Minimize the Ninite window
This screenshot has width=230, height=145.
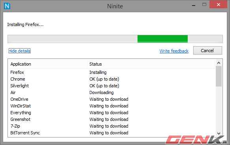[x=194, y=6]
